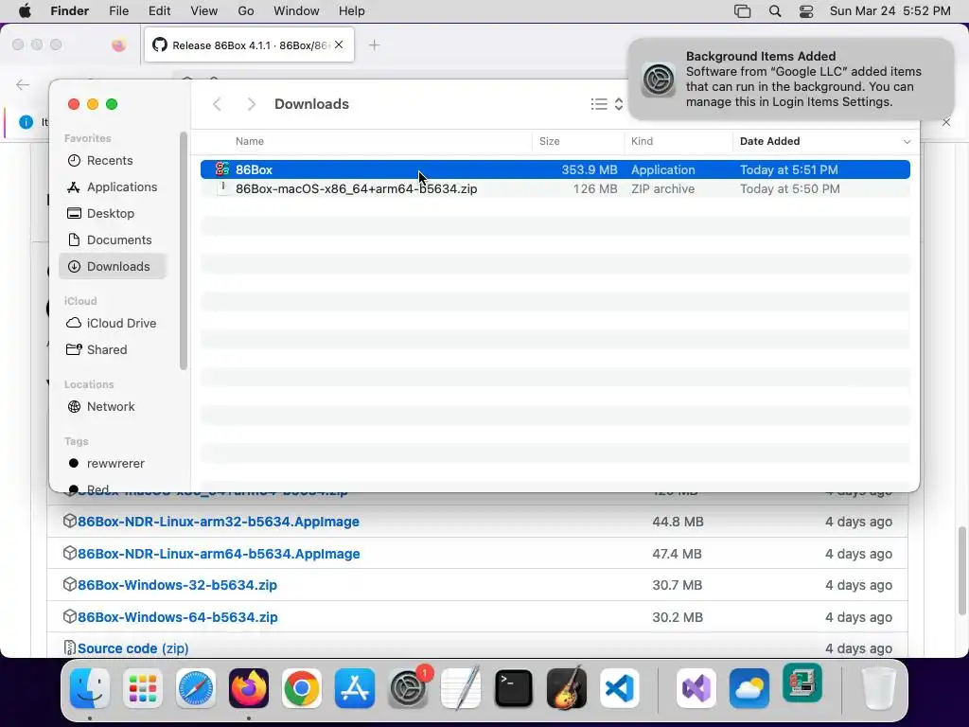Toggle Date Added sort order chevron
The width and height of the screenshot is (969, 727).
coord(907,142)
